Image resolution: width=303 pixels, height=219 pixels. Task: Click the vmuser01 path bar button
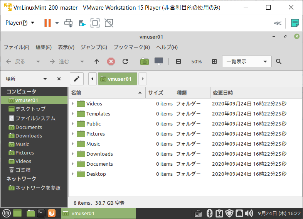(118, 79)
